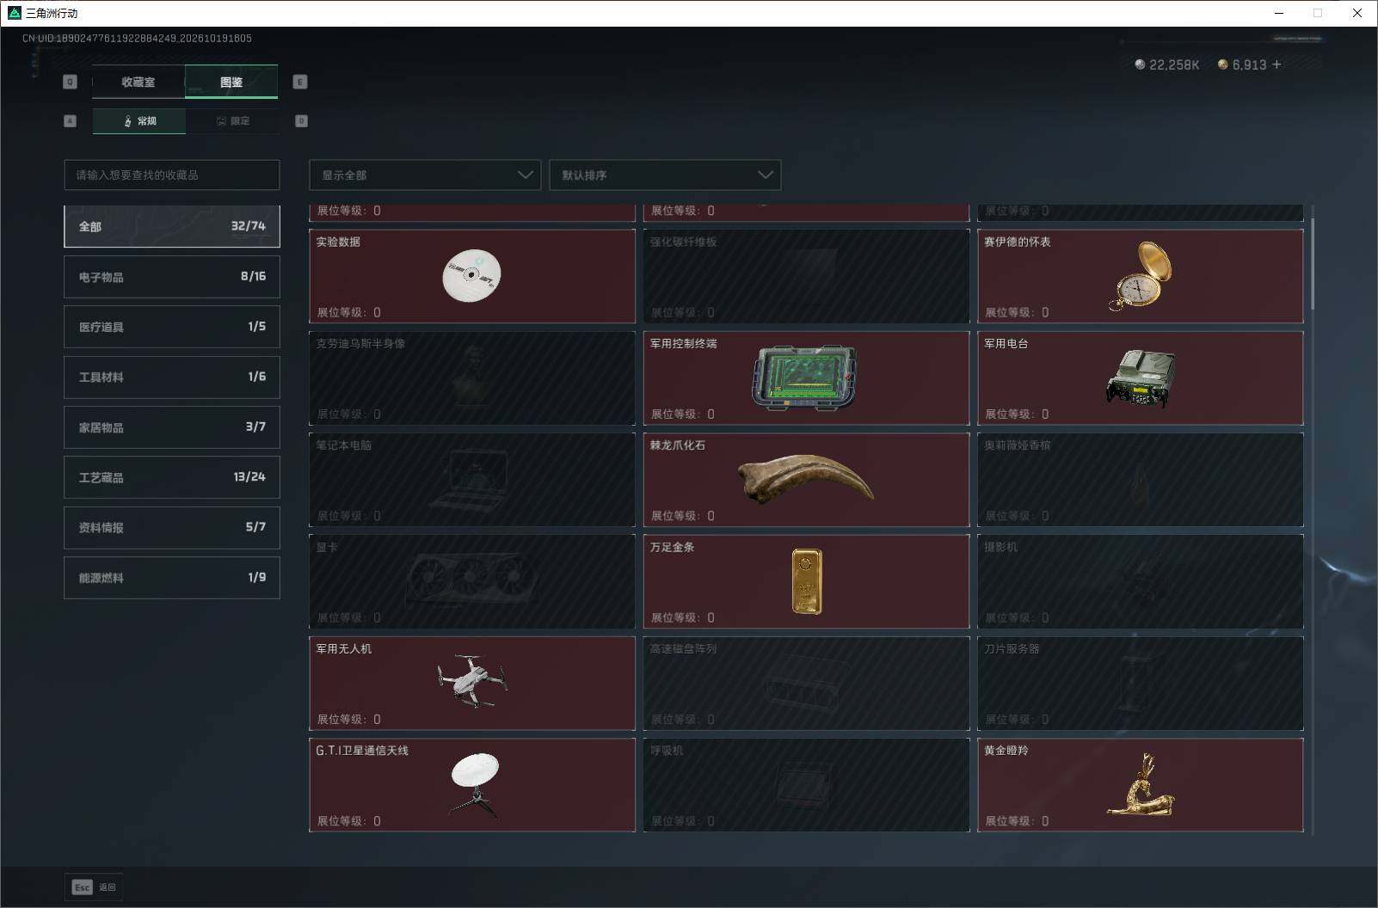
Task: Click the Esc 返回 back button
Action: point(94,887)
